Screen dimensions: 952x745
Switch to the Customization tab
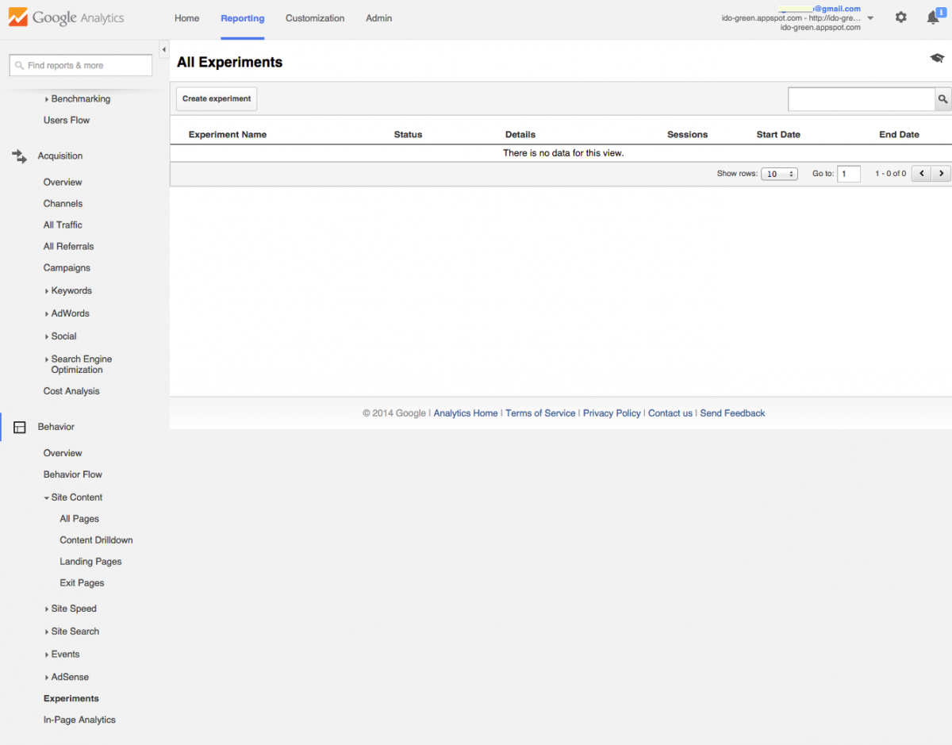point(315,18)
